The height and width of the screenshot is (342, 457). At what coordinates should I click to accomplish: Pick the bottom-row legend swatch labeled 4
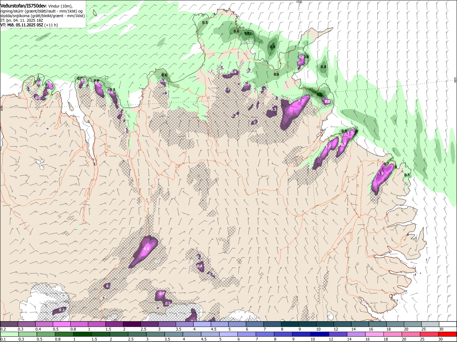click(x=192, y=334)
